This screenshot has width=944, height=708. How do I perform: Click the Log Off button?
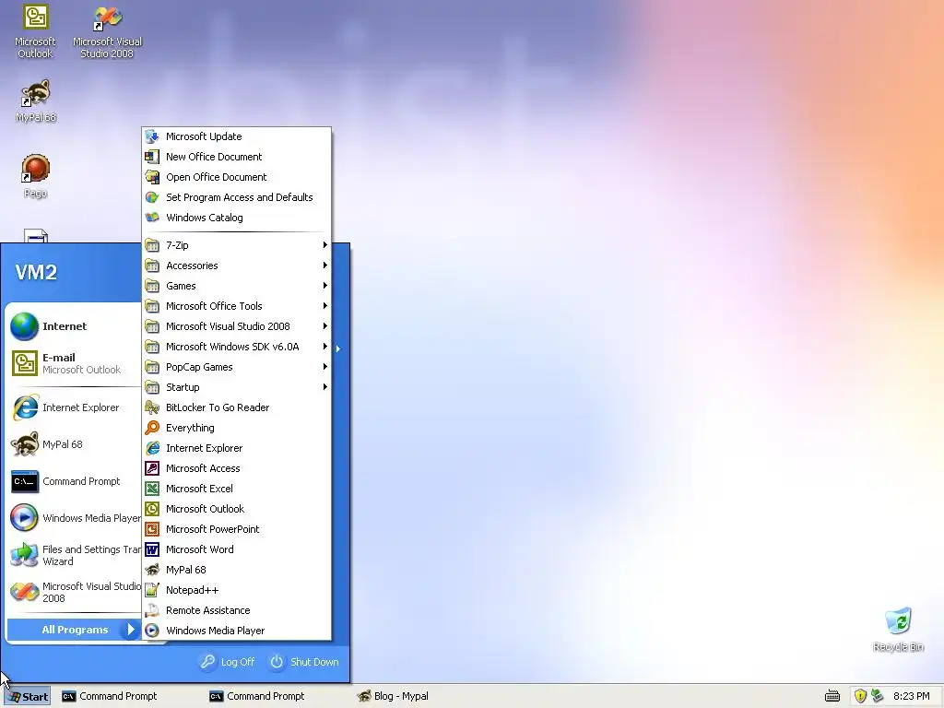point(228,662)
